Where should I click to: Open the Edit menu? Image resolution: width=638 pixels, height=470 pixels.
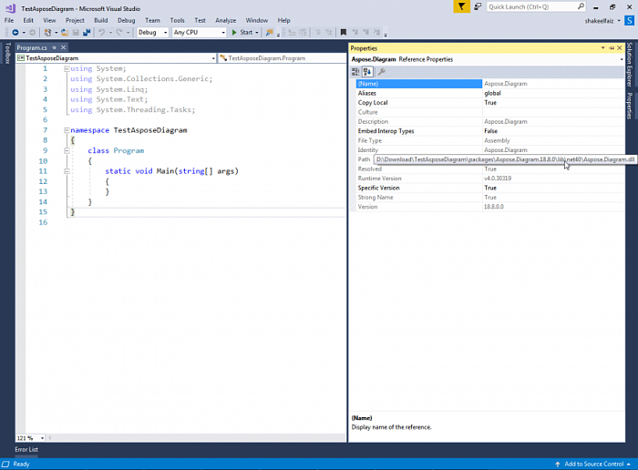tap(28, 20)
